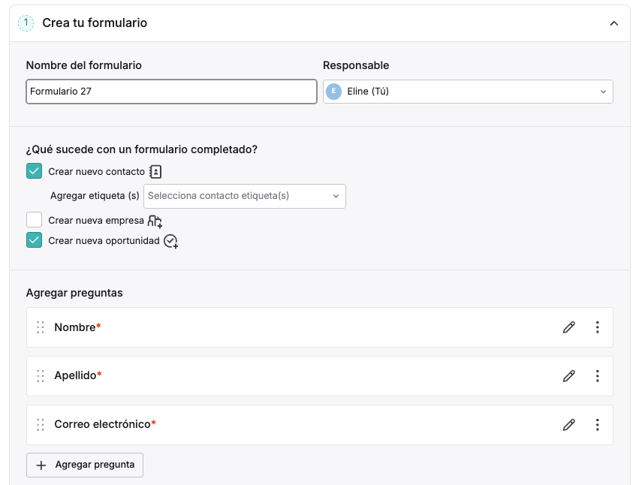Select drag handle next to Correo electrónico
This screenshot has width=642, height=485.
(x=40, y=425)
